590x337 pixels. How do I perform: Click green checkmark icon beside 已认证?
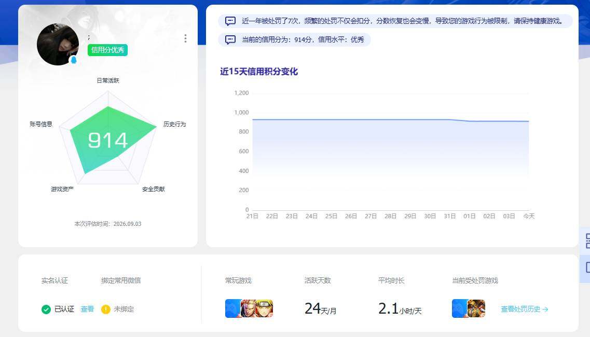(x=46, y=309)
